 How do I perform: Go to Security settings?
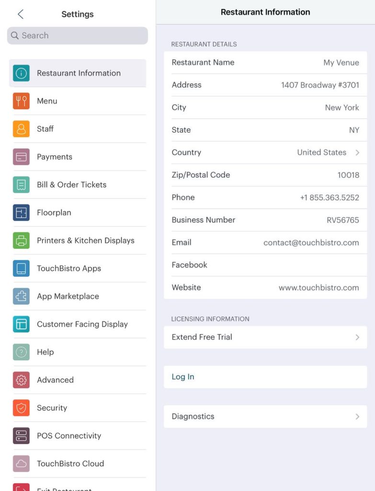(78, 408)
